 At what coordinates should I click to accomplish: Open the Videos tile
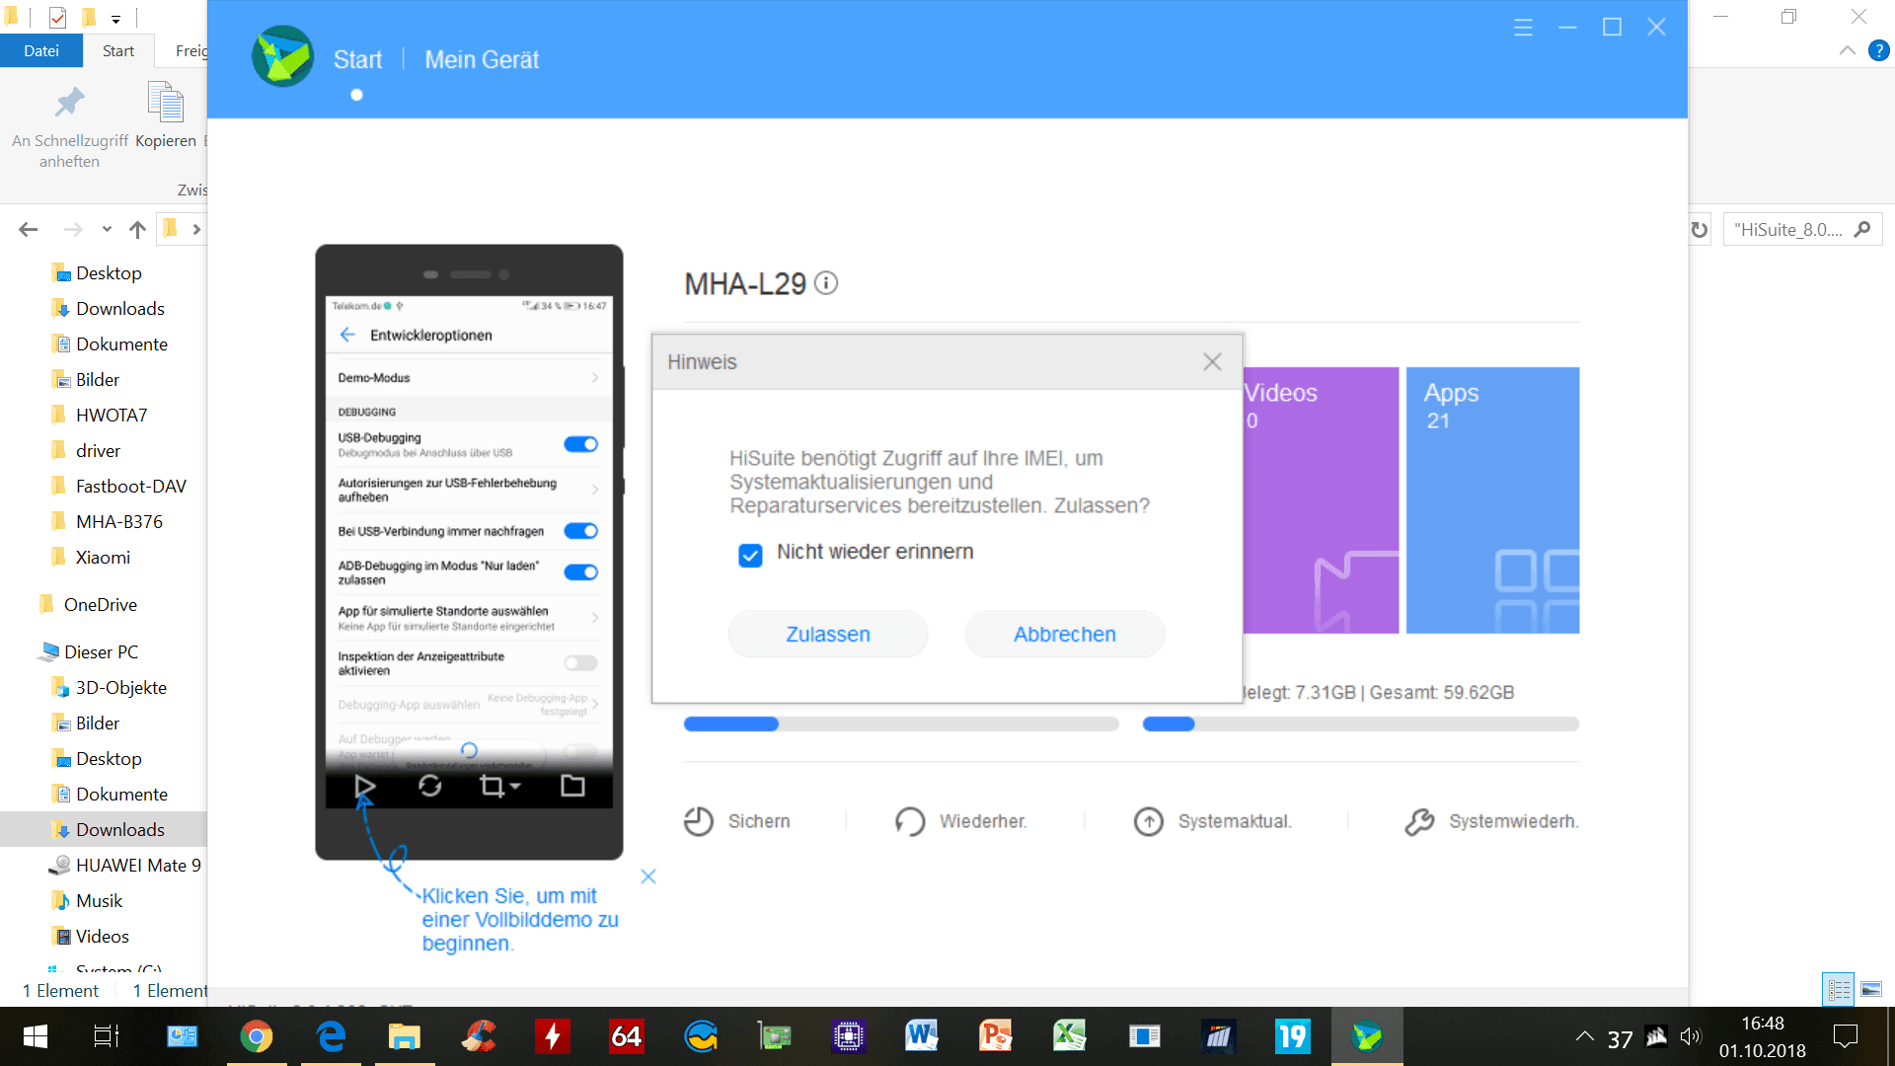pyautogui.click(x=1321, y=500)
